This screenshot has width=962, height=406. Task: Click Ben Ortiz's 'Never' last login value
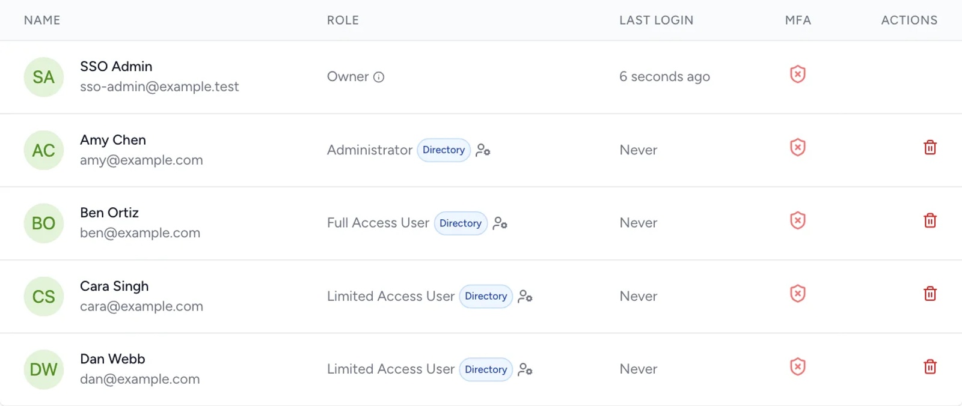(x=639, y=223)
